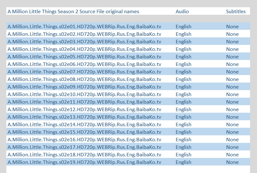Click 'English' audio cell in s02e09 row
Viewport: 257px width, 173px height.
click(184, 87)
